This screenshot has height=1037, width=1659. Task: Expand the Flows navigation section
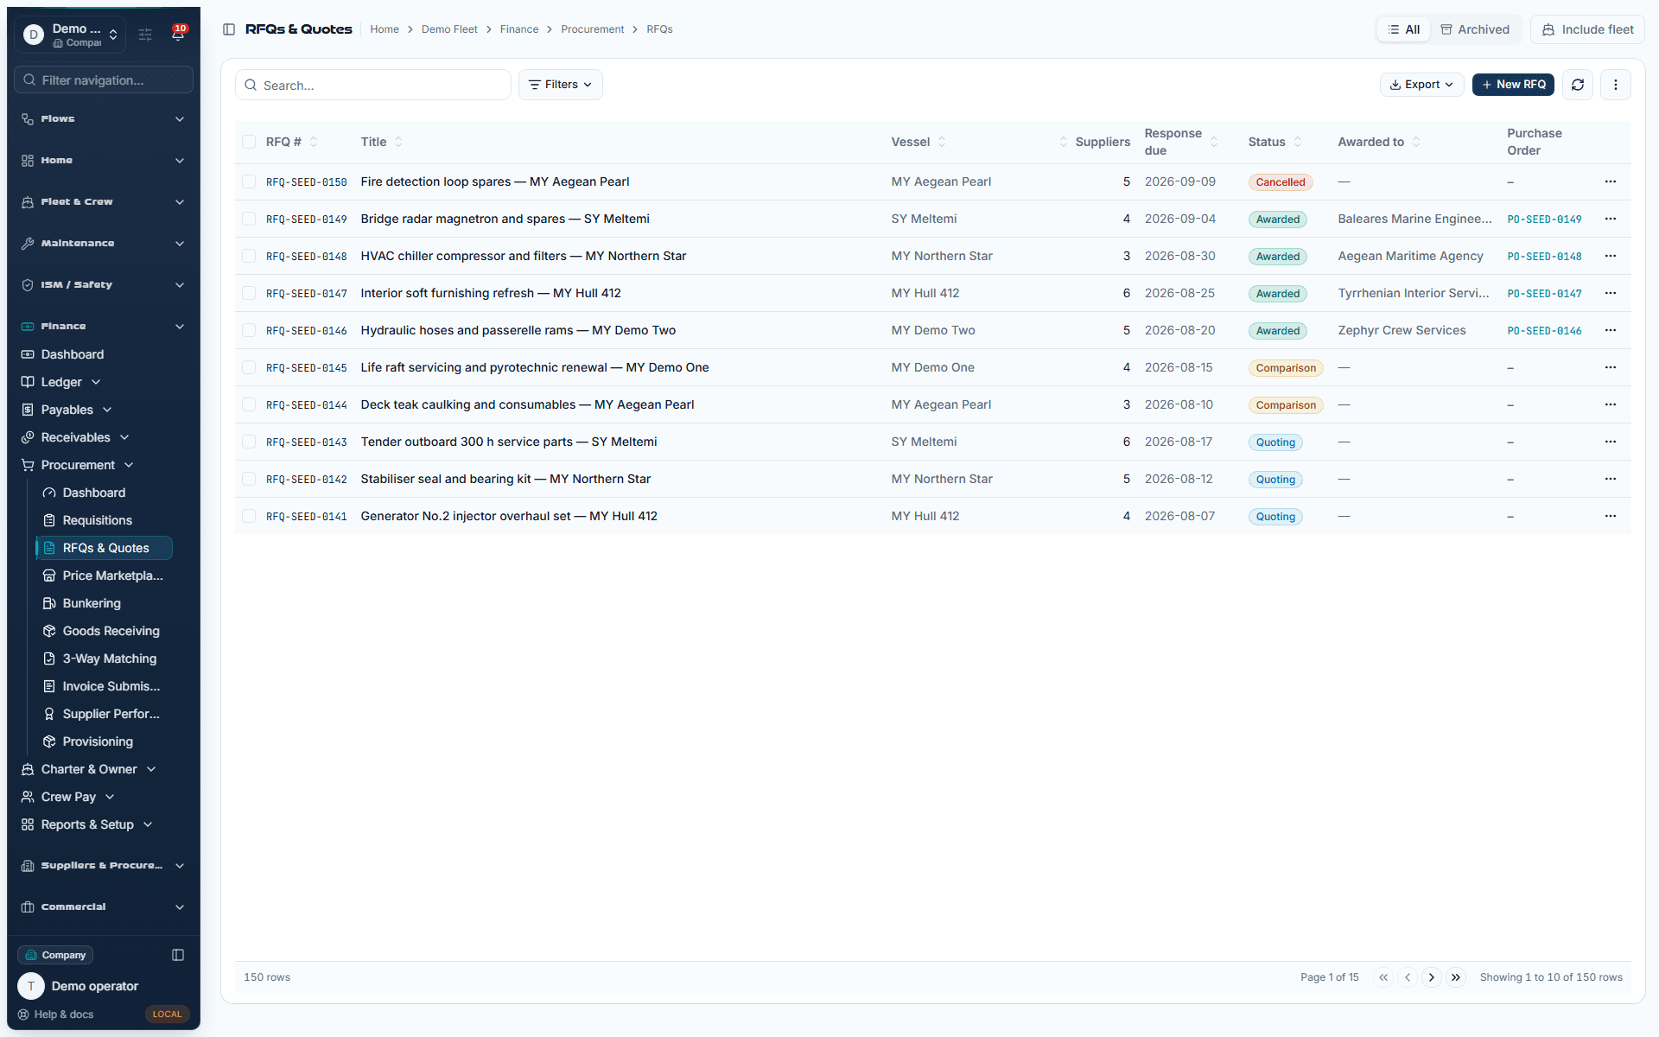coord(104,119)
